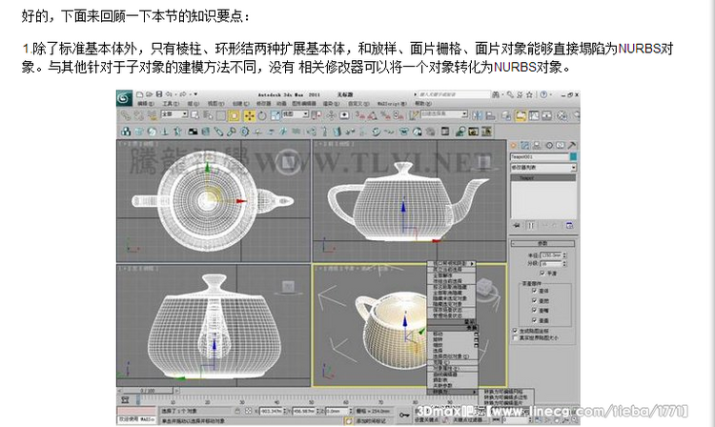Open the 帮助(H) menu

423,104
